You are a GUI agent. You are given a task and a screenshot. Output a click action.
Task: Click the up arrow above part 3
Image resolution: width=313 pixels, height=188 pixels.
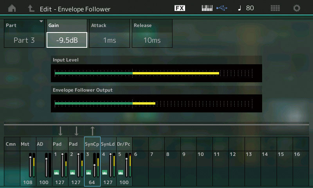tap(92, 131)
